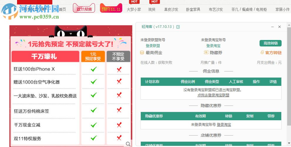Open 家居小件 category
Viewport: 291px width, 147px height.
[282, 9]
